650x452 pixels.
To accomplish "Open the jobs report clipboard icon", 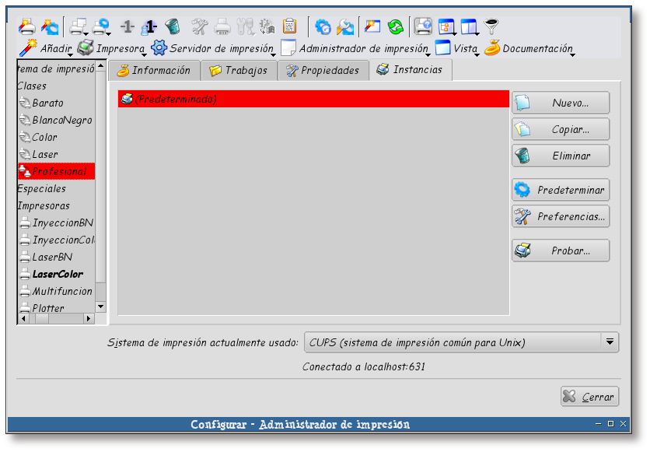I will pos(288,26).
